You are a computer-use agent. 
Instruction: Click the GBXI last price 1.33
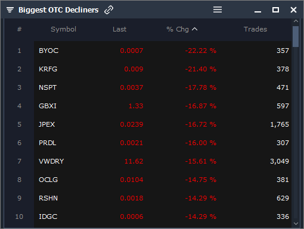136,106
